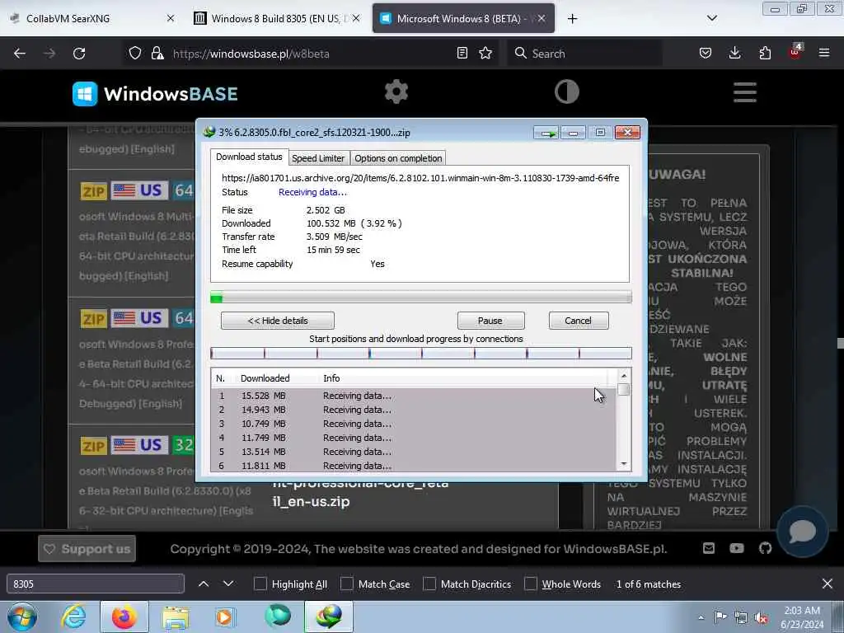Open the padlock site info icon
The image size is (844, 633).
[x=157, y=54]
